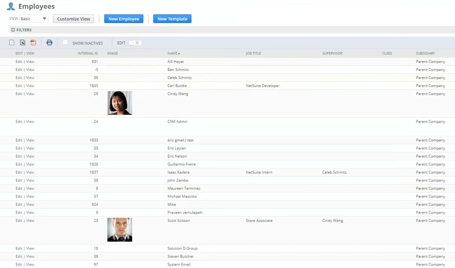The height and width of the screenshot is (268, 455).
Task: Click the name Praveen vemulapalli
Action: 185,213
